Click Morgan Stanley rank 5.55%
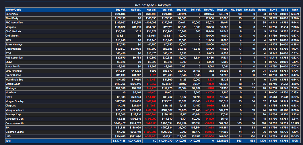 point(296,101)
